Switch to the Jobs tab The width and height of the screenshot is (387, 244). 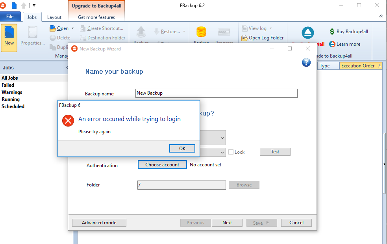pos(32,17)
